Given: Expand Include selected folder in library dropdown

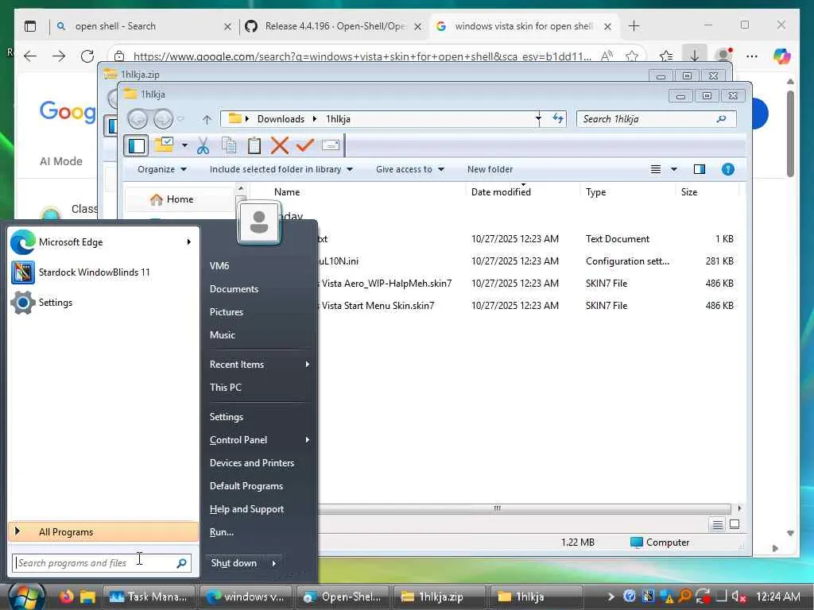Looking at the screenshot, I should 281,169.
